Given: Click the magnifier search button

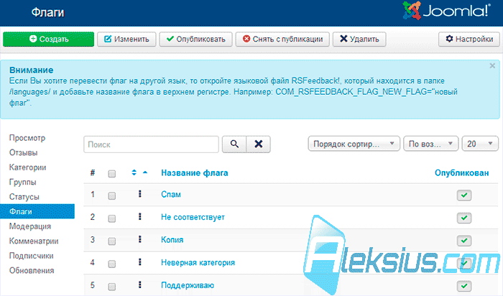Looking at the screenshot, I should [234, 144].
